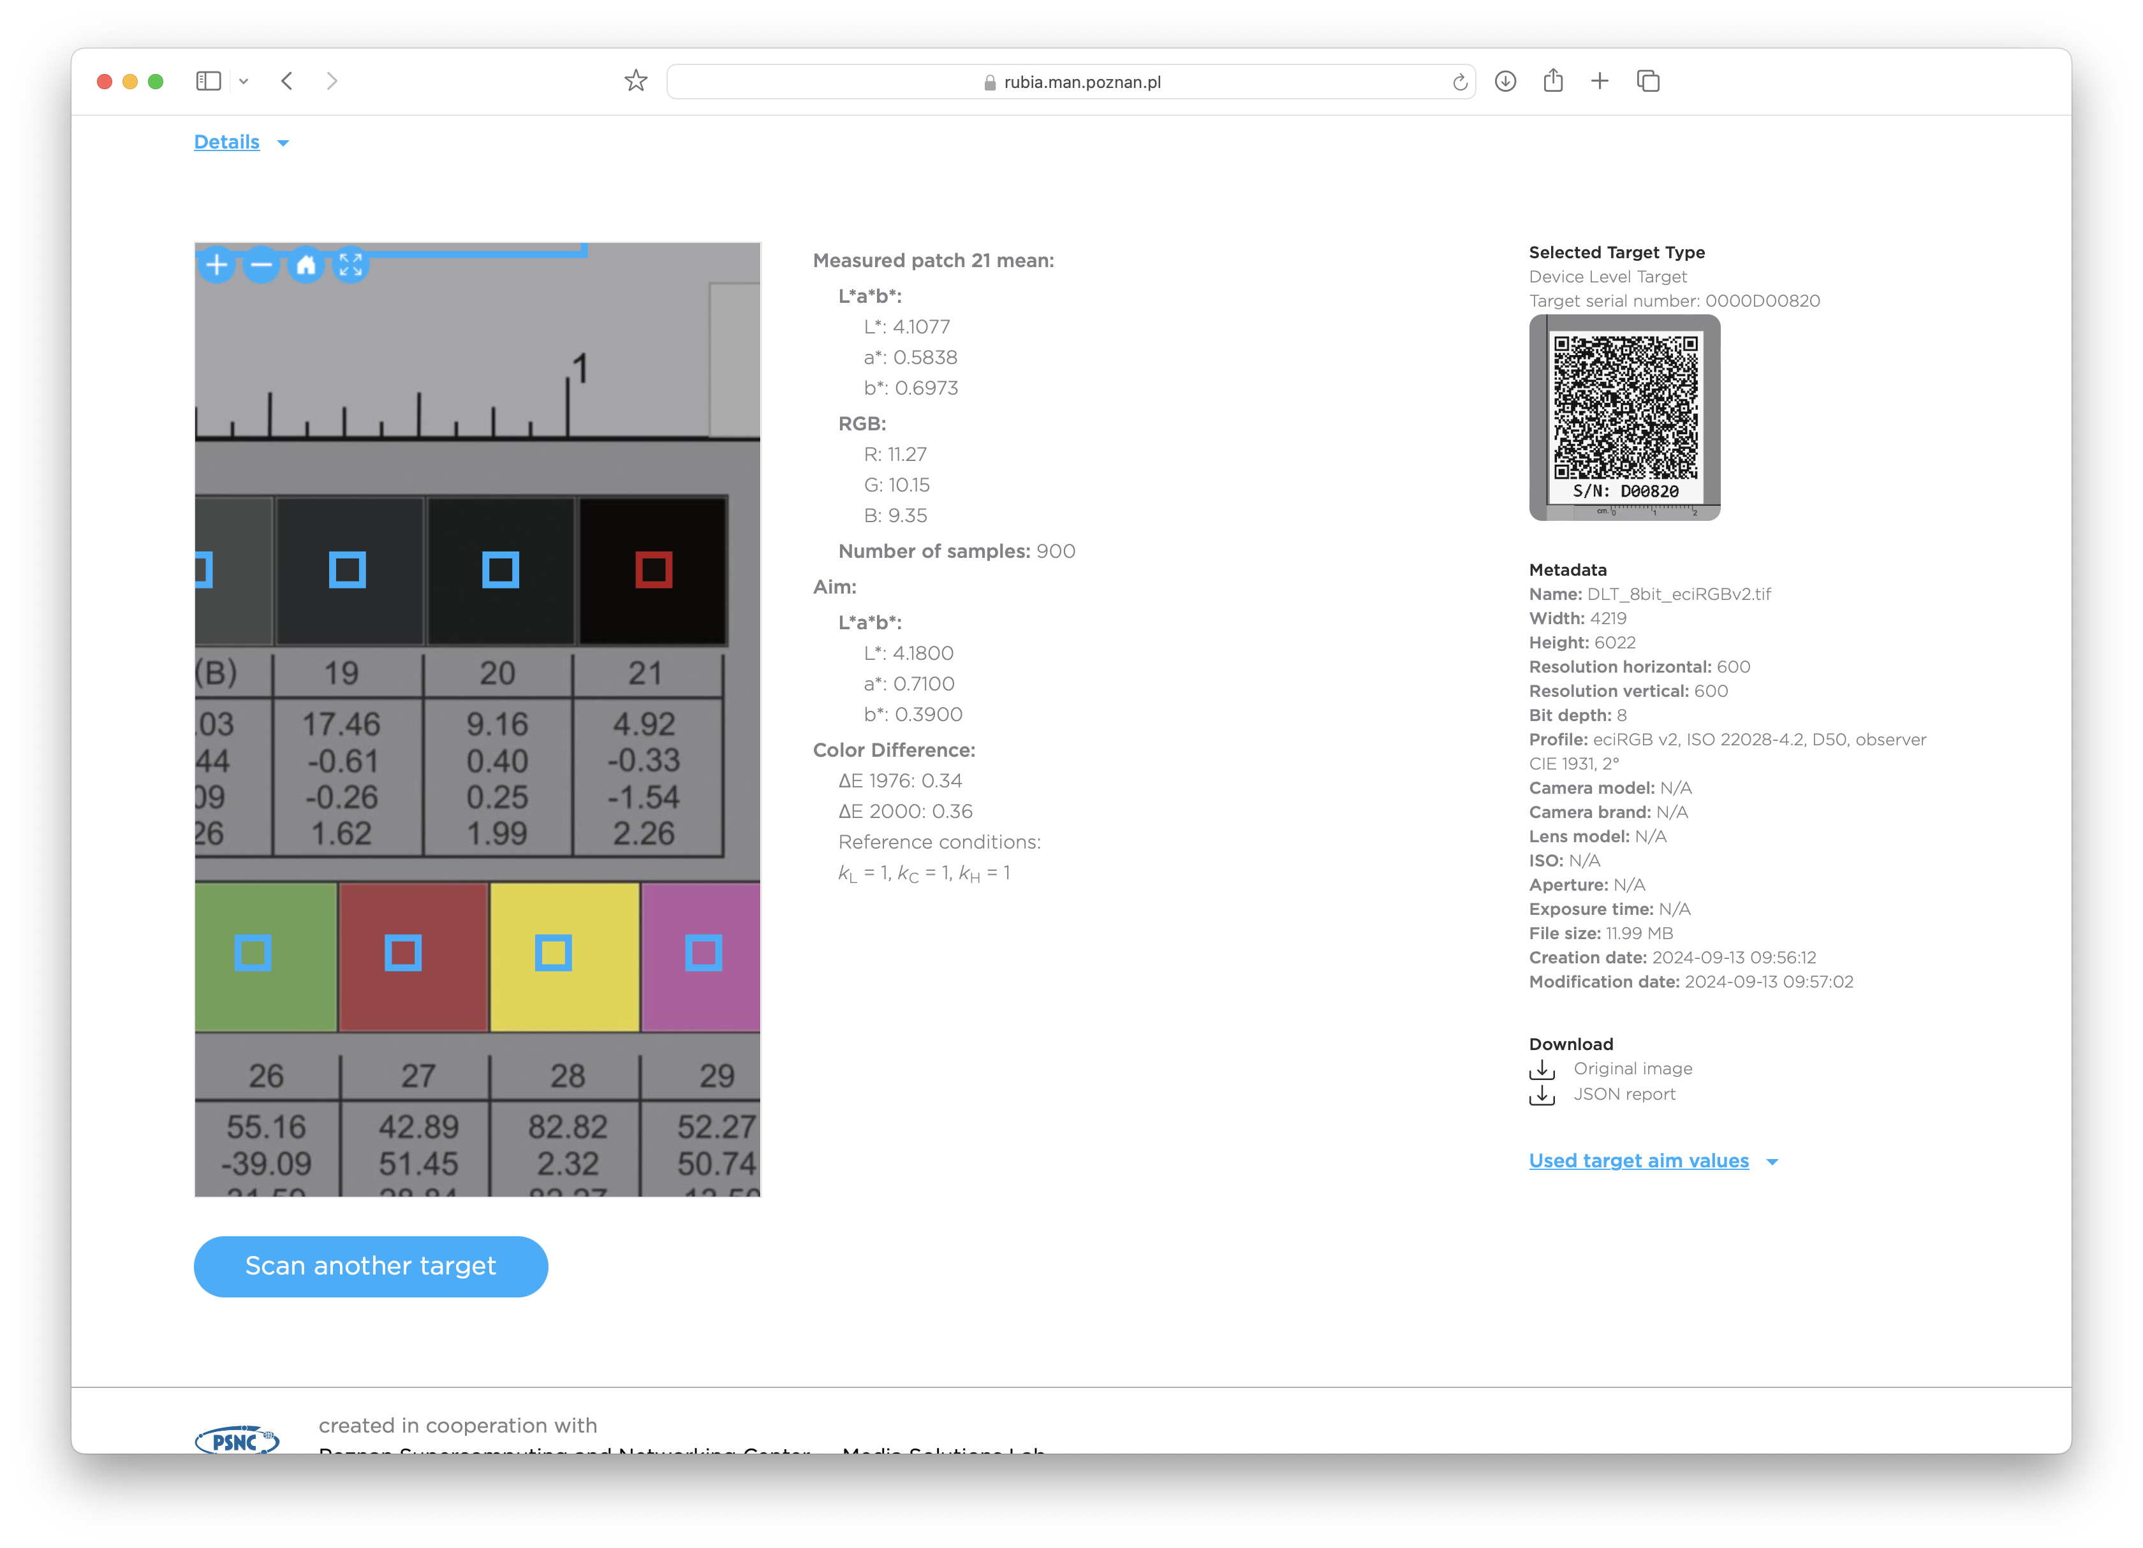Image resolution: width=2143 pixels, height=1548 pixels.
Task: Download the JSON report
Action: (x=1624, y=1093)
